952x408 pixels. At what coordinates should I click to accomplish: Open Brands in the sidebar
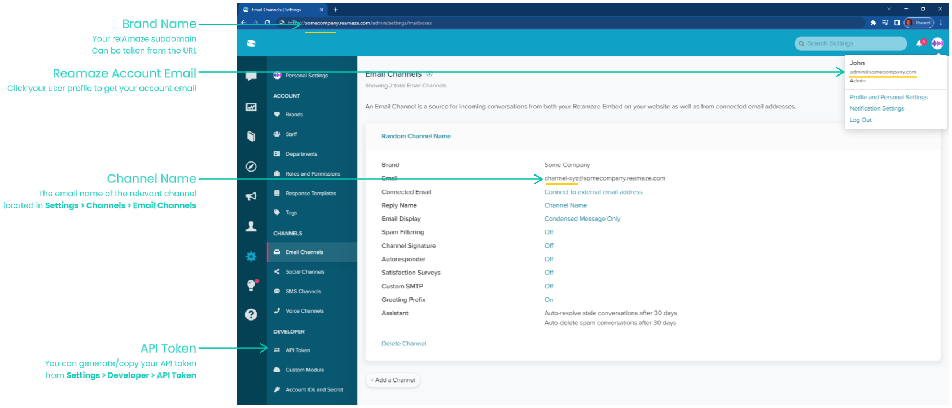coord(294,115)
